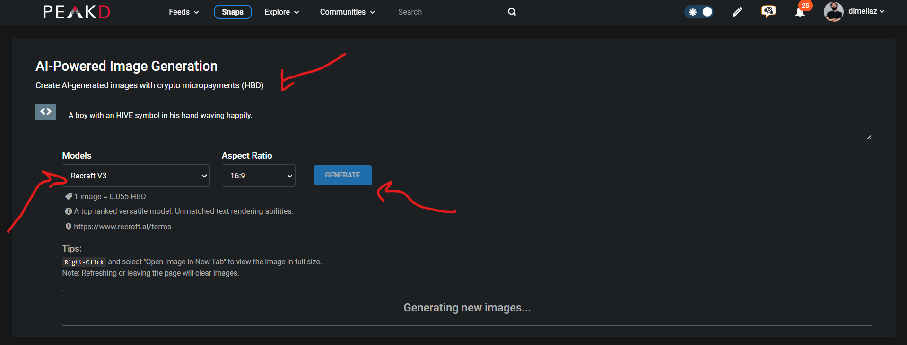The width and height of the screenshot is (907, 345).
Task: Click the image prompt text area
Action: (467, 122)
